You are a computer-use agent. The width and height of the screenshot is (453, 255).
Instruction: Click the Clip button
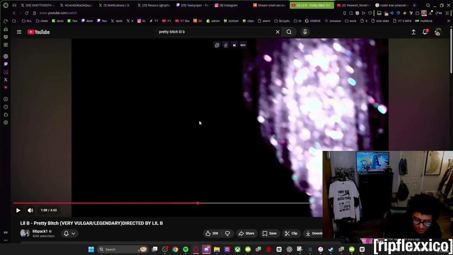pos(291,233)
